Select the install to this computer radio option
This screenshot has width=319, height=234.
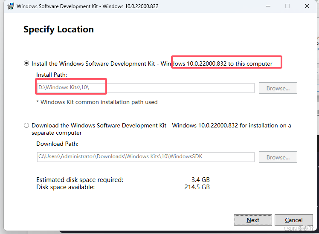click(x=26, y=63)
